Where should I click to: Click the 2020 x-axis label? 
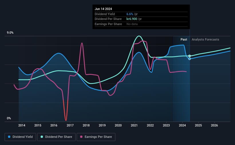(118, 125)
